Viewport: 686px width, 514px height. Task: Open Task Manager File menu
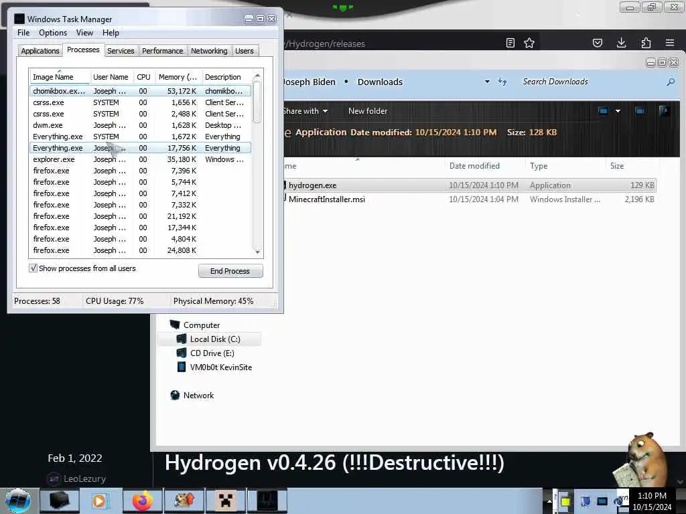tap(23, 33)
